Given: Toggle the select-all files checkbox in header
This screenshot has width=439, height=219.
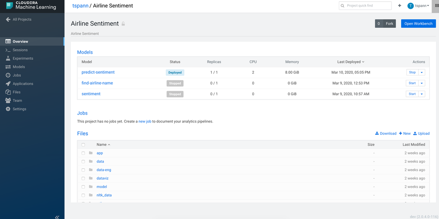Looking at the screenshot, I should [83, 144].
